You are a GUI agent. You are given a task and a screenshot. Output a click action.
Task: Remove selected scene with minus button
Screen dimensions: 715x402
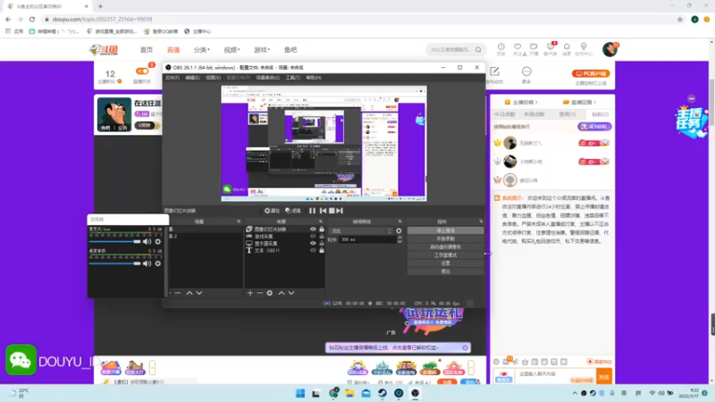point(178,293)
